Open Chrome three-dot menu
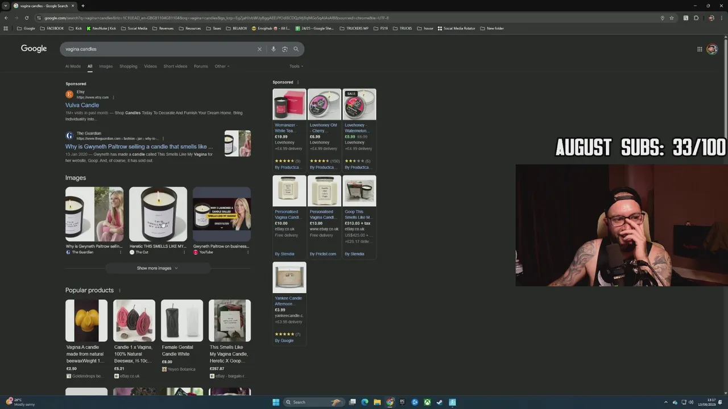 (x=721, y=18)
